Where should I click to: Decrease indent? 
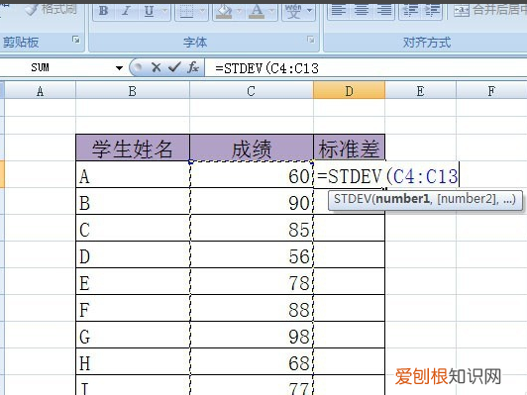coord(410,11)
